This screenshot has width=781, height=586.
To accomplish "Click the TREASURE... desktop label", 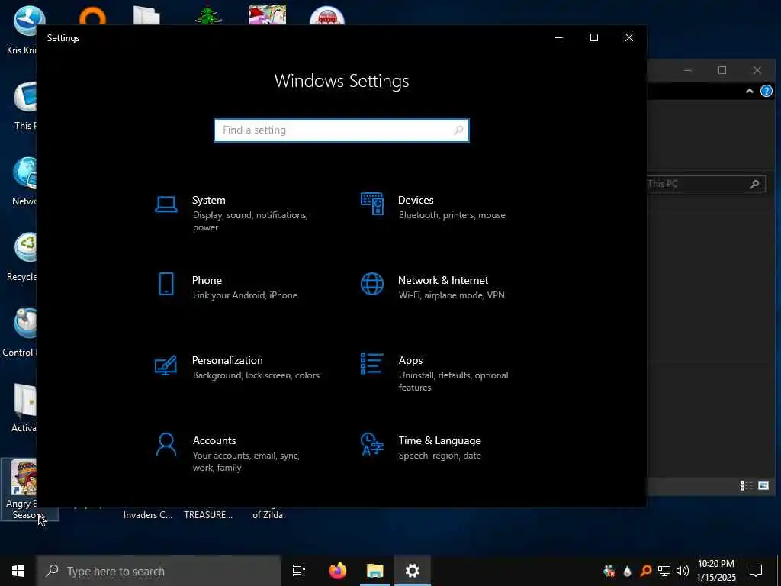I will [208, 515].
